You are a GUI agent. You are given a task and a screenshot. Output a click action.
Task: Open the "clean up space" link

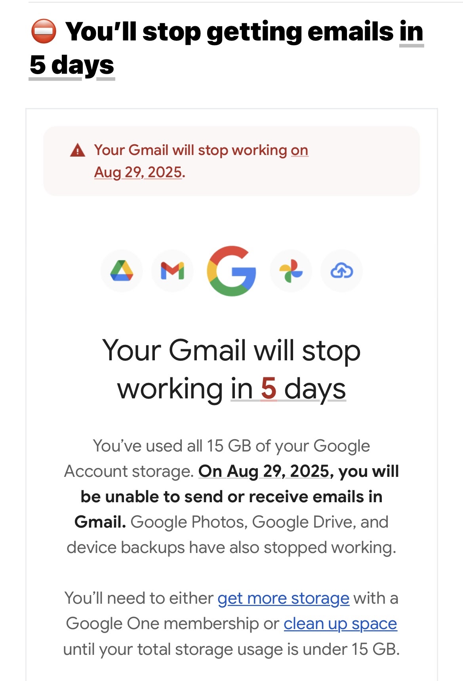click(x=340, y=624)
